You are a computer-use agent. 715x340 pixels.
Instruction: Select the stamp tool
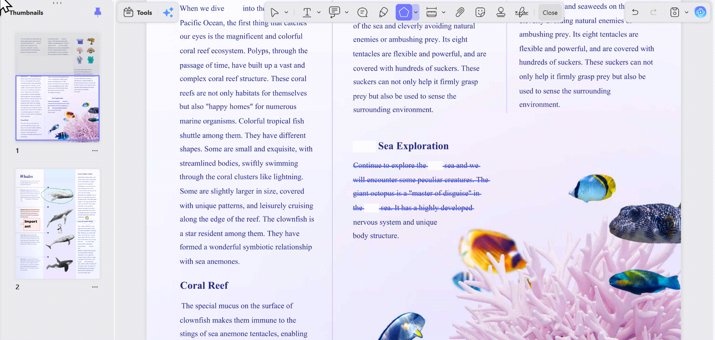coord(501,13)
